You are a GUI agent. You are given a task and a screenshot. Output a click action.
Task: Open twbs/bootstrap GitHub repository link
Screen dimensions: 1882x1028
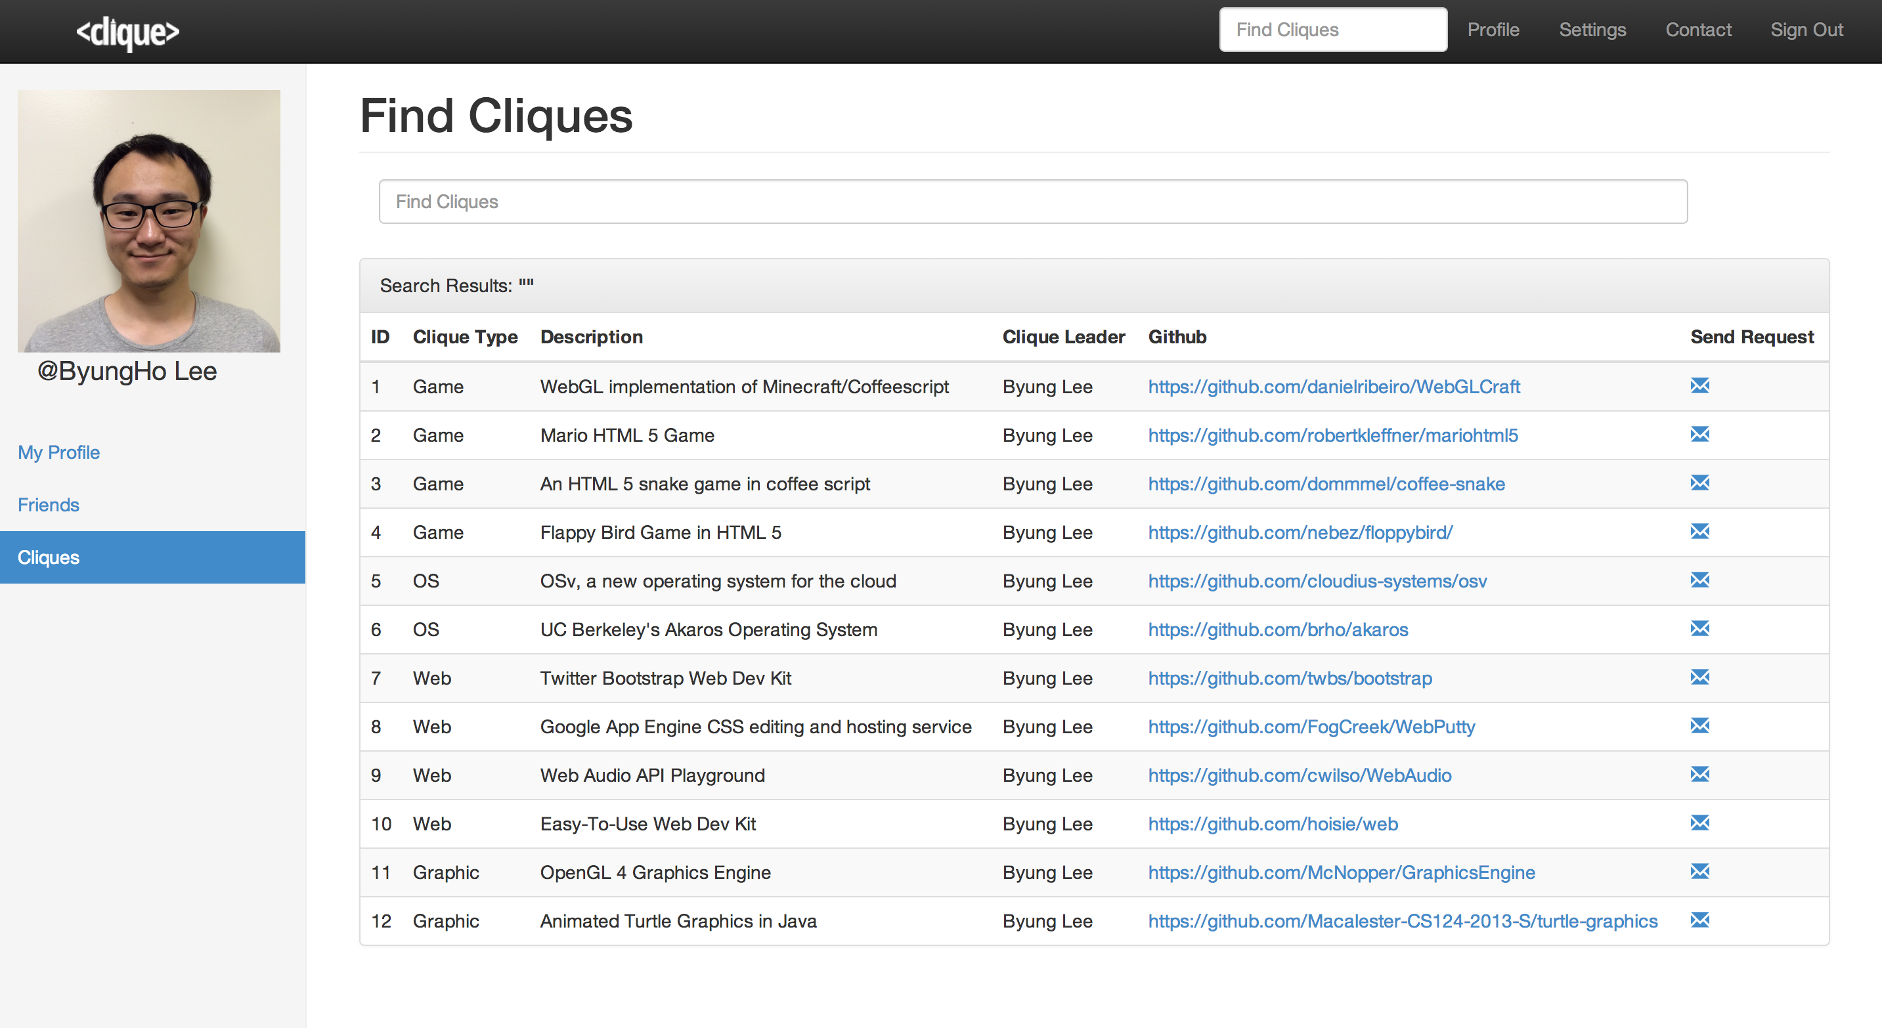1290,678
